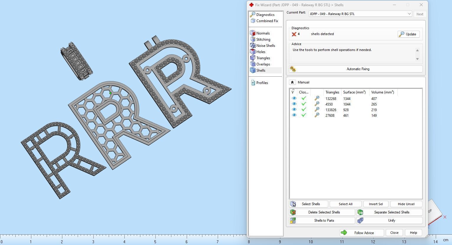
Task: Open the Noise Shells step
Action: pos(265,46)
